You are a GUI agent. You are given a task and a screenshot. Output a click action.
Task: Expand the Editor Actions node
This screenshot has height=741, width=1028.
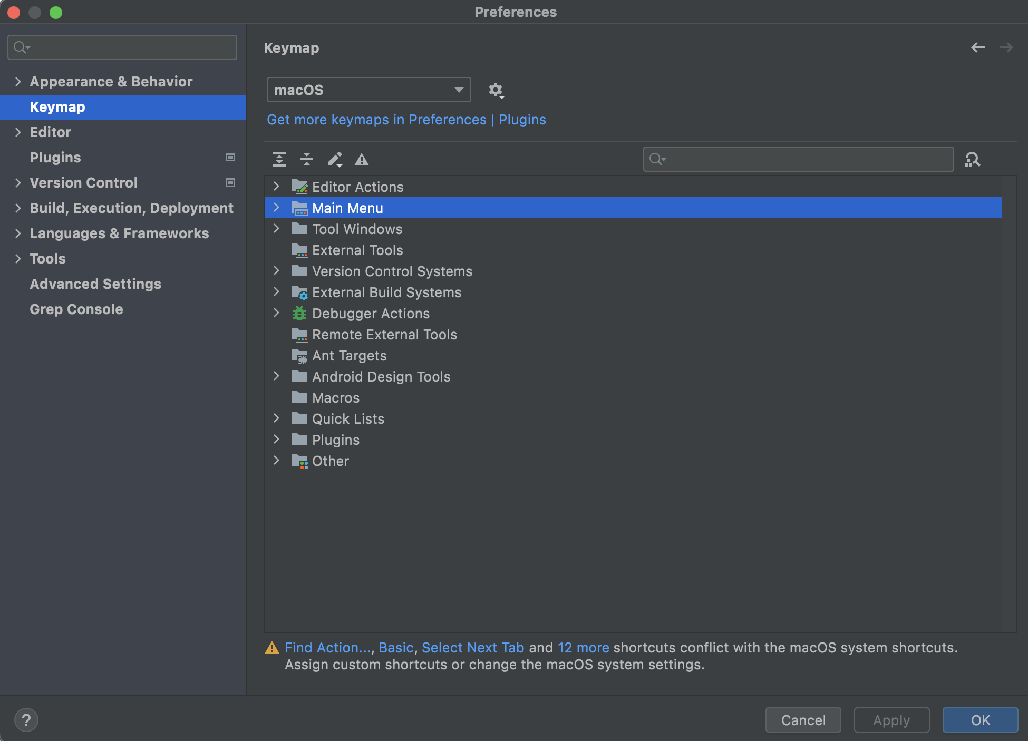pos(276,187)
